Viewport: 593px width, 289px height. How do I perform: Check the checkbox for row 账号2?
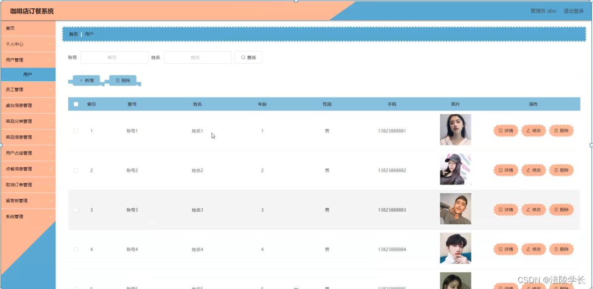coord(76,170)
